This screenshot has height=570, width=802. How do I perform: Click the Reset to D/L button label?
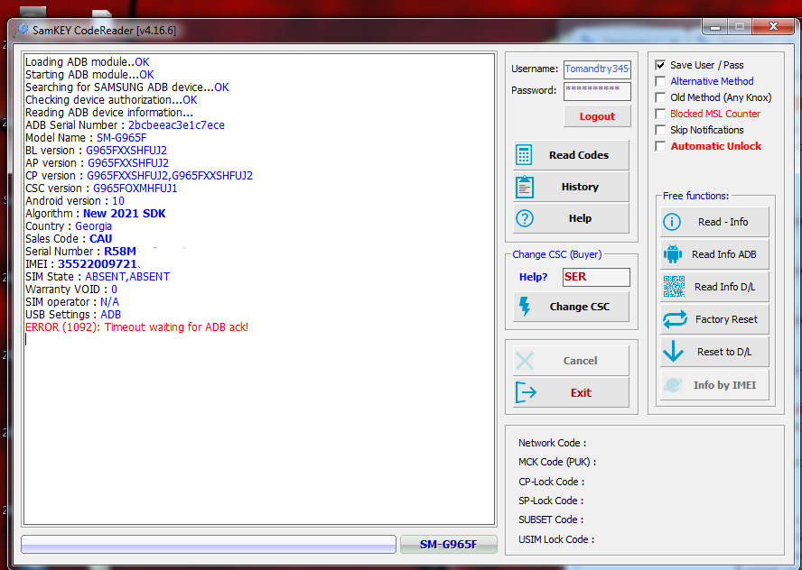723,352
